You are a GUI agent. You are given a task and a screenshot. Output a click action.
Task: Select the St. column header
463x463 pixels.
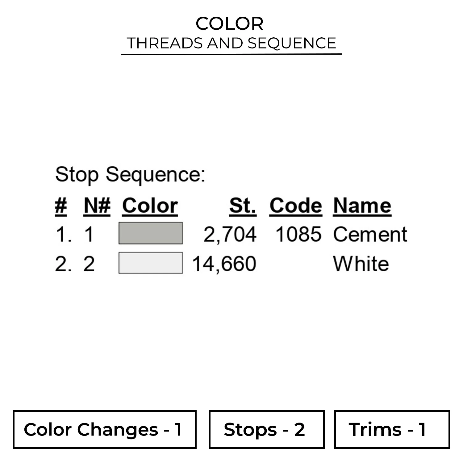(x=243, y=206)
